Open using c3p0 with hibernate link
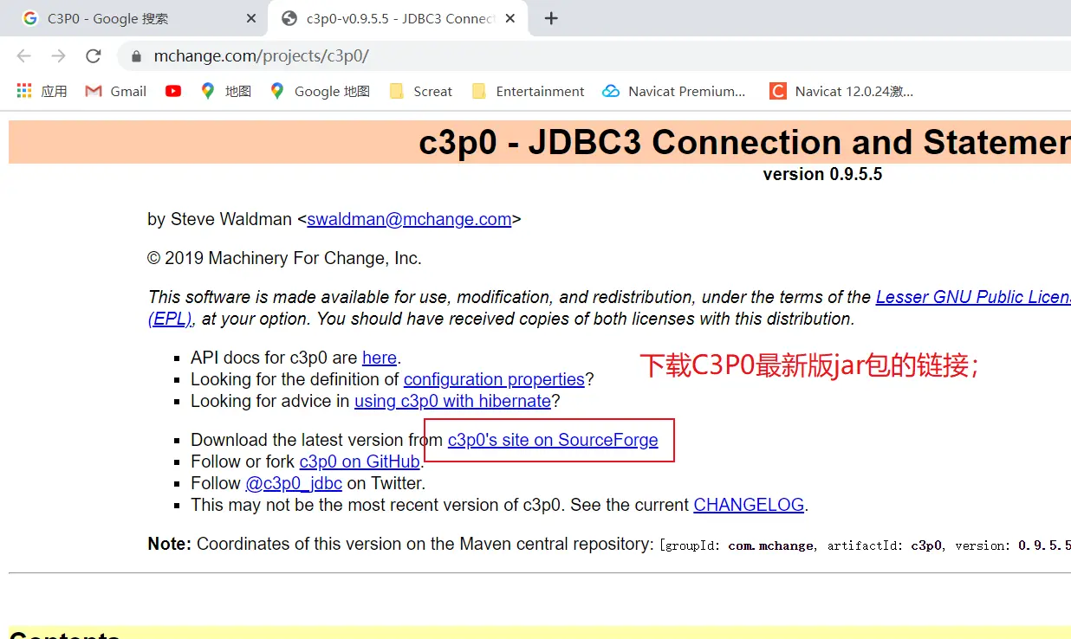The width and height of the screenshot is (1071, 639). [452, 401]
